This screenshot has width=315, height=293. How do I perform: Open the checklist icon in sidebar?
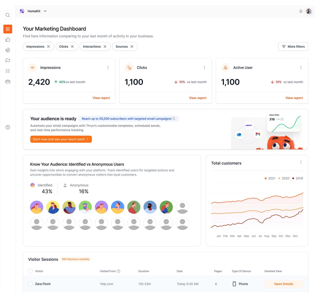[8, 71]
